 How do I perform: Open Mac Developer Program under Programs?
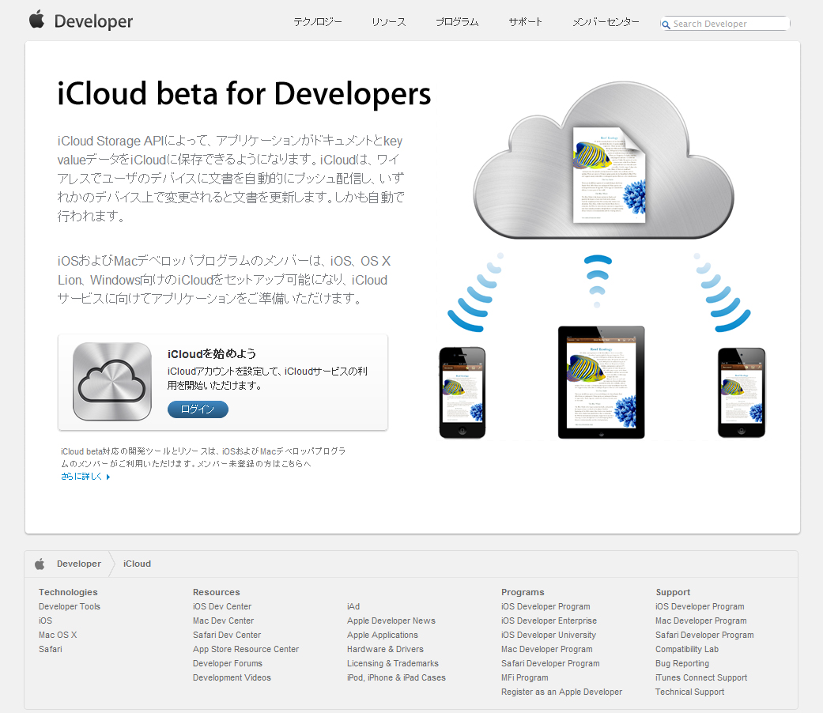547,649
